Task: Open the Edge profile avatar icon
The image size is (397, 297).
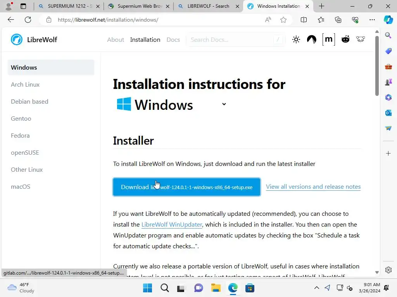Action: point(9,6)
